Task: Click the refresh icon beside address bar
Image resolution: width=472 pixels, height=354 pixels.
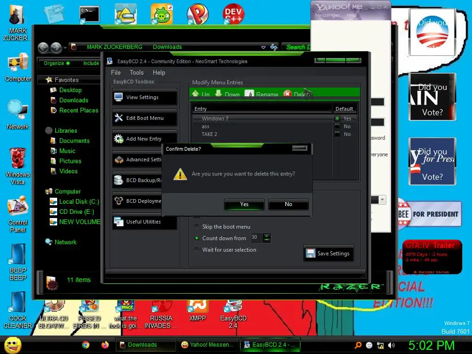Action: click(274, 47)
